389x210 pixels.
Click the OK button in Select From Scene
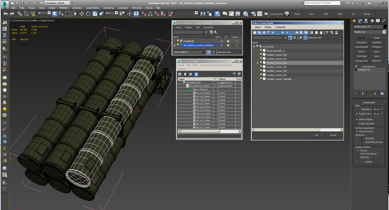pyautogui.click(x=316, y=135)
